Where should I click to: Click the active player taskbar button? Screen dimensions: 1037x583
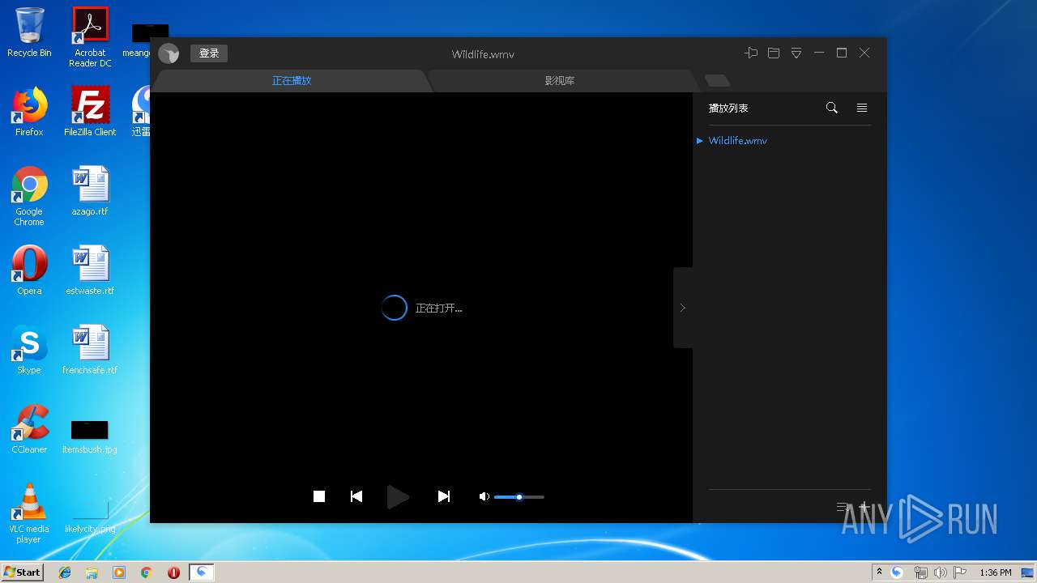click(202, 572)
